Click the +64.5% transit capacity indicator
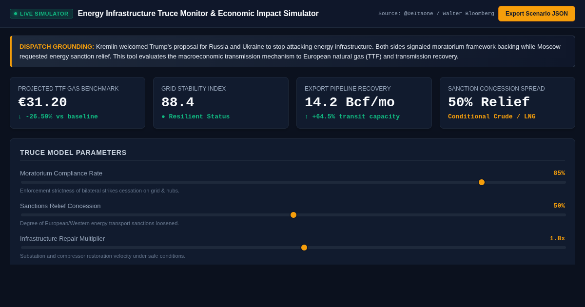This screenshot has width=585, height=307. click(352, 117)
